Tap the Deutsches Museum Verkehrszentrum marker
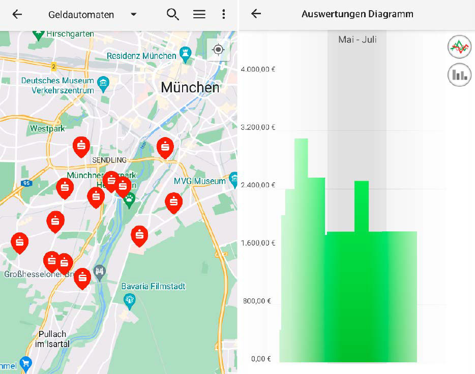 click(x=103, y=84)
